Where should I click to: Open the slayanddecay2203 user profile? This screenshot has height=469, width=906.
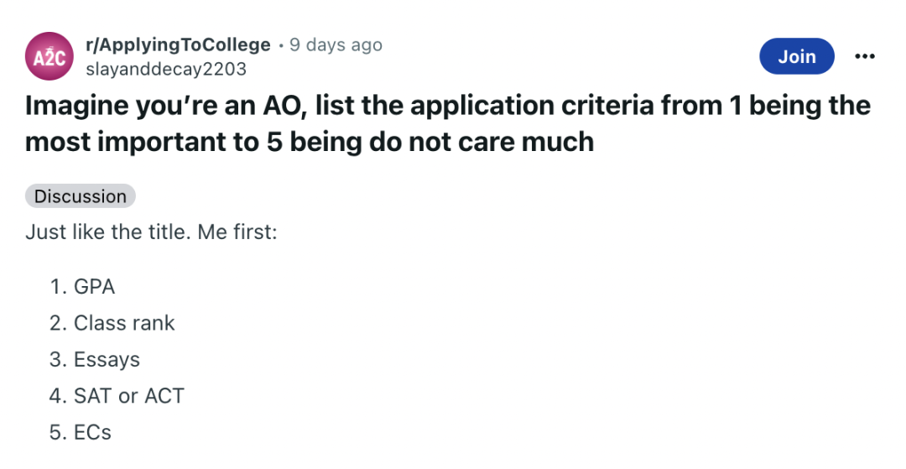(166, 70)
